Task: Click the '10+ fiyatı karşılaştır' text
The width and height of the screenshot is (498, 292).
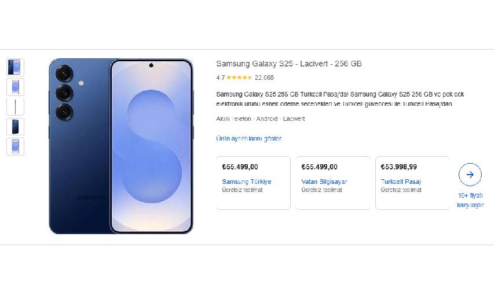Action: [x=470, y=200]
